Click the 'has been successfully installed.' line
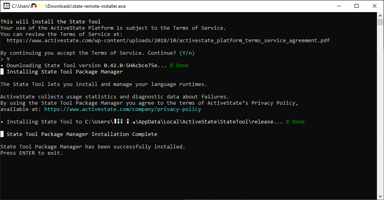Viewport: 384px width, 200px height. point(93,146)
